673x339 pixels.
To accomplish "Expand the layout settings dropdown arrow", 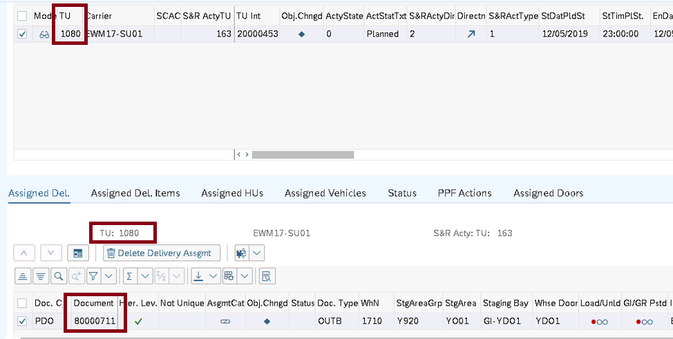I will 246,276.
